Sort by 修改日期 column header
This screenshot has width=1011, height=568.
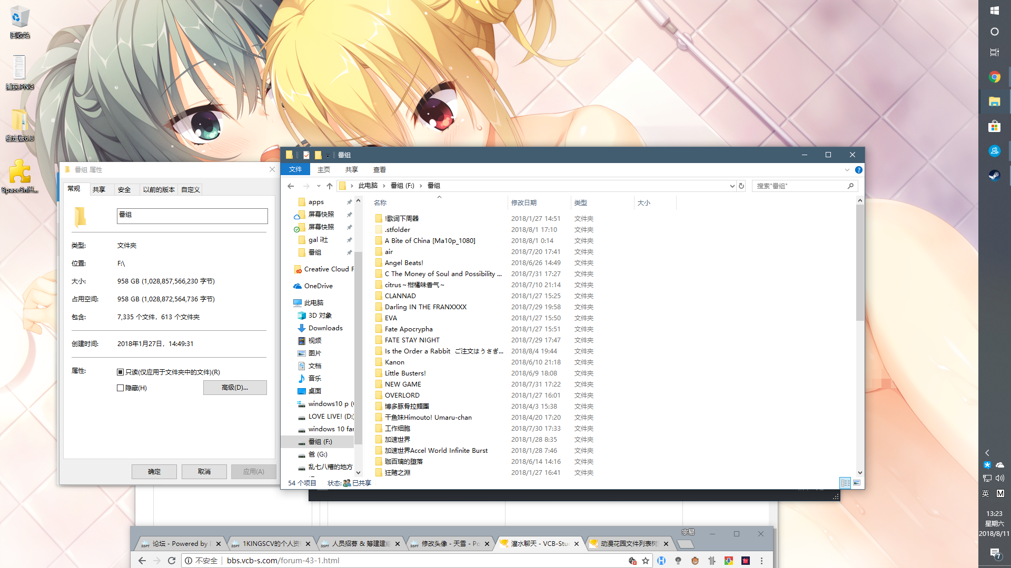[x=540, y=202]
